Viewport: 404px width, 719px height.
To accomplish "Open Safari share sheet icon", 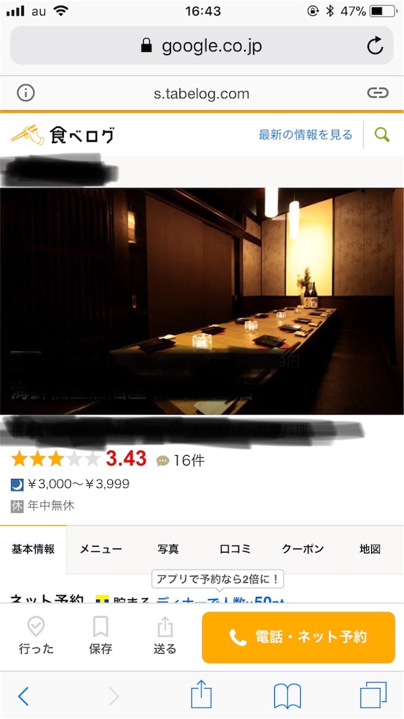I will pos(201,694).
